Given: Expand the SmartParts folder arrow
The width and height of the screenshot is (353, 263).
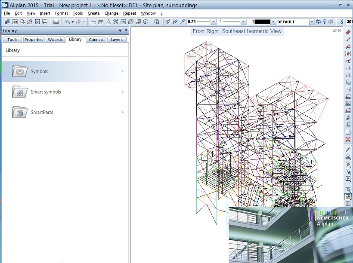Looking at the screenshot, I should coord(122,112).
